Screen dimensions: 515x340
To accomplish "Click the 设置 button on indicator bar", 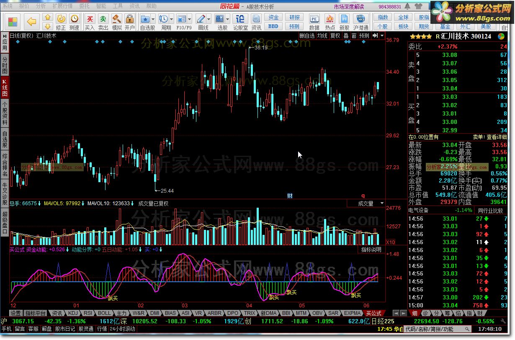I will click(x=15, y=313).
